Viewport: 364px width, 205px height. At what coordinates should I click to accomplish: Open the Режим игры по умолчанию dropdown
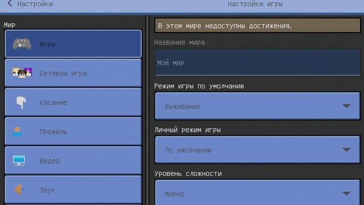(258, 106)
